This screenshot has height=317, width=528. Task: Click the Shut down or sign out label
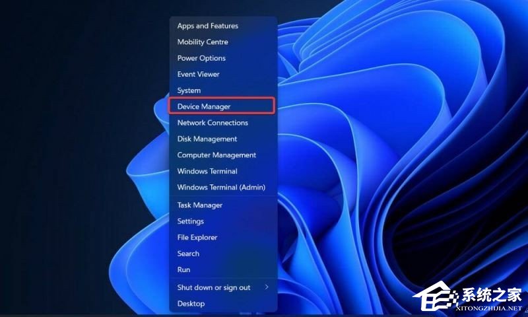(x=213, y=288)
